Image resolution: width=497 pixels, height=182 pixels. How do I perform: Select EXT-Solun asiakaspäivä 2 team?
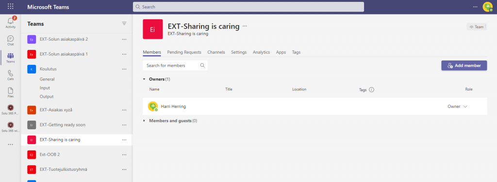click(77, 39)
